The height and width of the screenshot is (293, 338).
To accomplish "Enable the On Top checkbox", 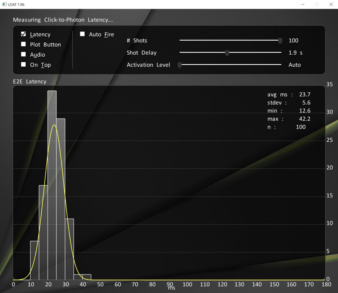I will tap(23, 64).
